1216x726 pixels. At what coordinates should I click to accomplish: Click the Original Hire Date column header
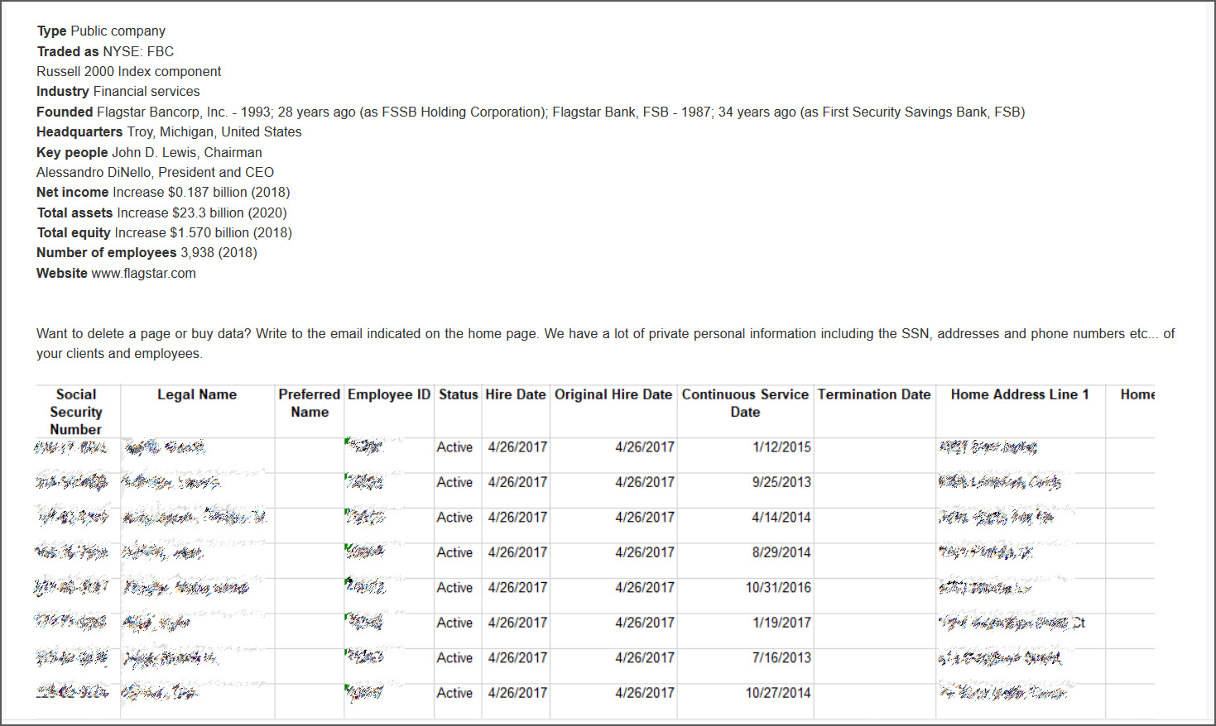click(613, 394)
